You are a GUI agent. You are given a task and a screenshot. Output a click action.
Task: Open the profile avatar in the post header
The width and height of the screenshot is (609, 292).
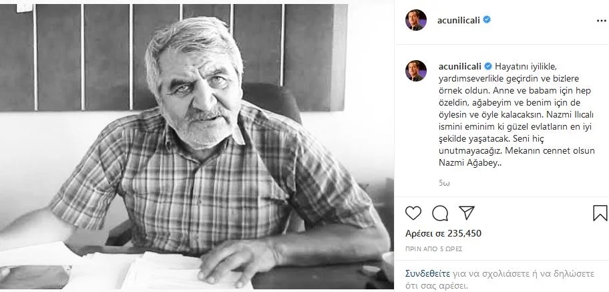coord(416,20)
